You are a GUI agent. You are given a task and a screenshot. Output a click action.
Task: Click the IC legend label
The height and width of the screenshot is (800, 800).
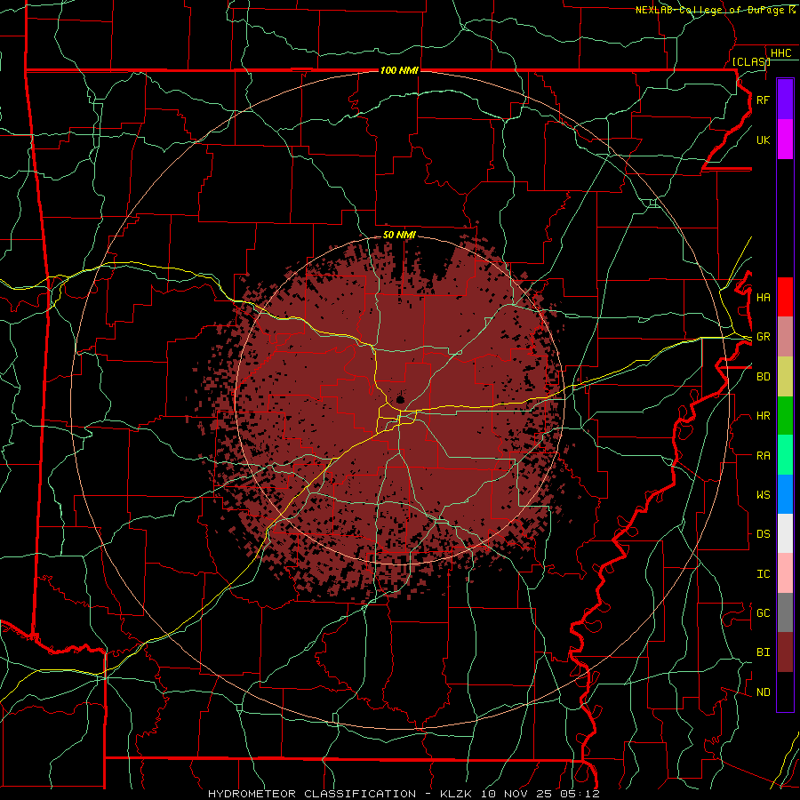(763, 574)
